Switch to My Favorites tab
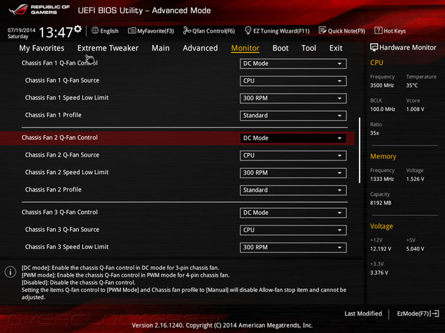This screenshot has width=445, height=333. point(42,48)
